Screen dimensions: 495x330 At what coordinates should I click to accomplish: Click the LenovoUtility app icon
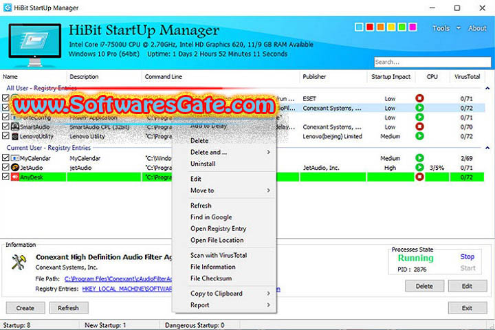click(15, 136)
